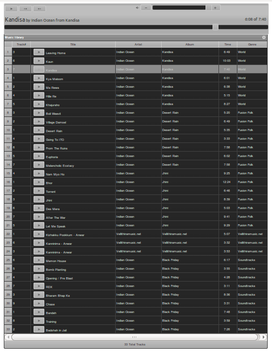272x352 pixels.
Task: Play the Des Mera track
Action: pos(39,208)
